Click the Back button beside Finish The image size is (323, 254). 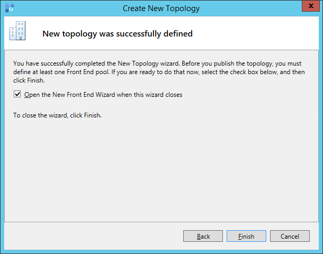(x=203, y=236)
